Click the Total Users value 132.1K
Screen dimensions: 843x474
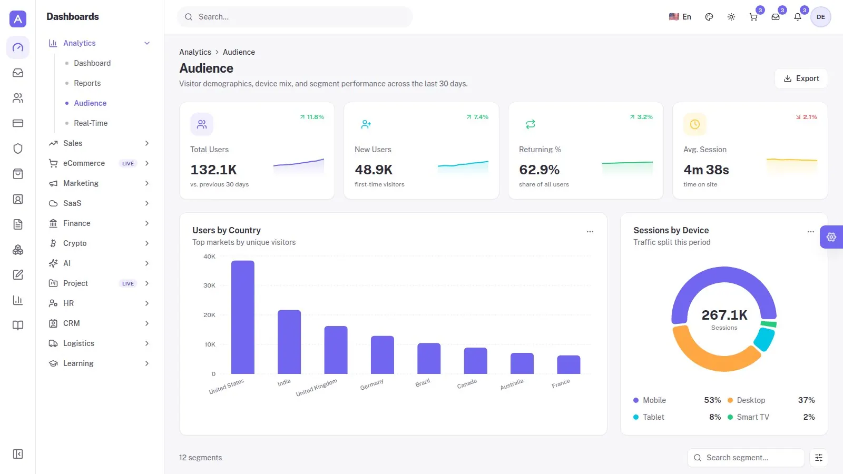click(213, 170)
